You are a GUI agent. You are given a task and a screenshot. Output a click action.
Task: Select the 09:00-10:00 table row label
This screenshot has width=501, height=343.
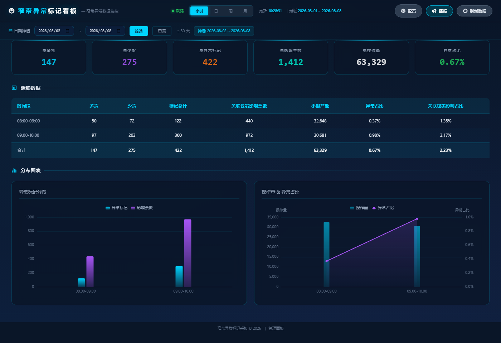click(28, 135)
